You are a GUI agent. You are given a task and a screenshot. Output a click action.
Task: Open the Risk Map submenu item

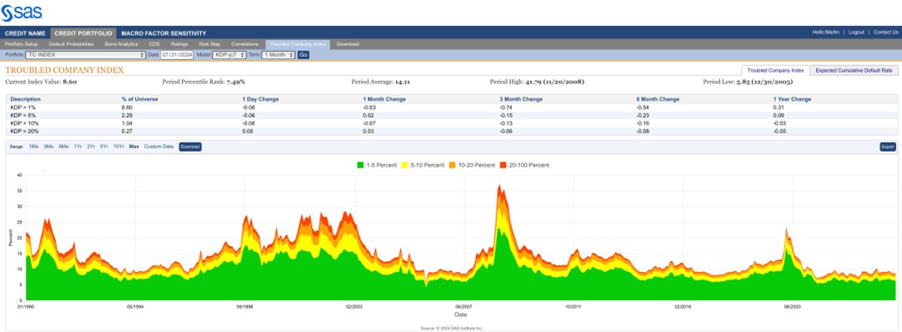click(x=210, y=44)
